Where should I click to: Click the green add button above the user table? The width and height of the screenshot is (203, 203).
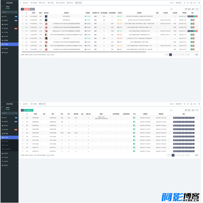click(x=29, y=110)
